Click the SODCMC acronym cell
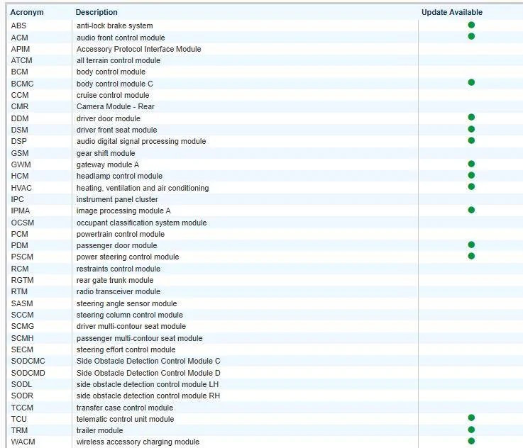 pyautogui.click(x=28, y=361)
